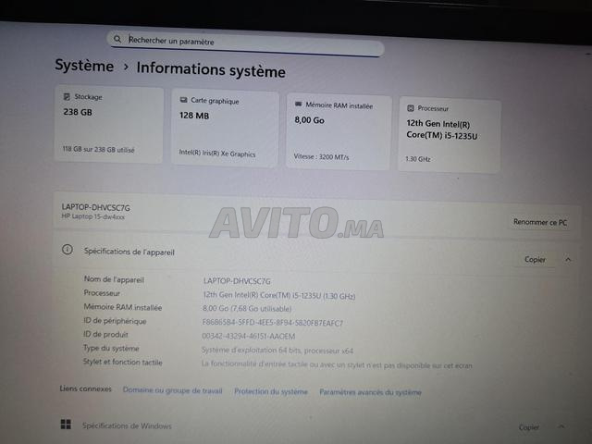Copy device specifications with Copier button
The height and width of the screenshot is (444, 592).
pos(535,260)
